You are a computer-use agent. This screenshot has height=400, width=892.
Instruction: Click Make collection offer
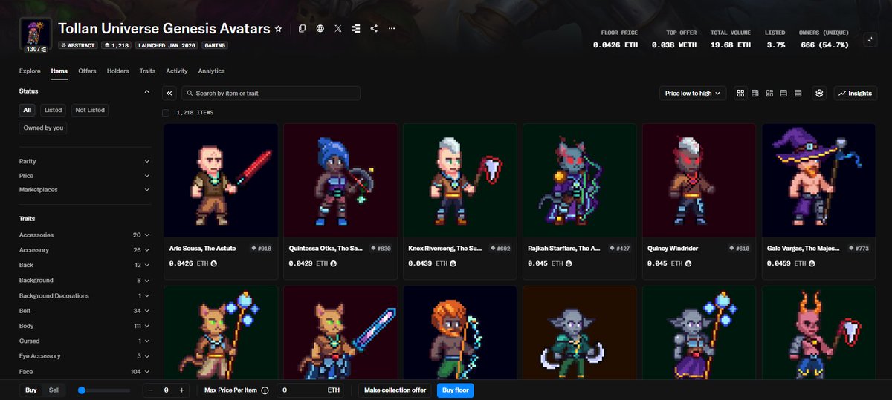click(395, 390)
